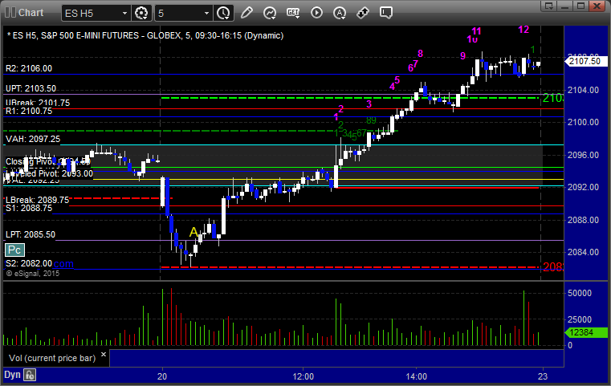Click the eSignal, 2015 copyright text
Image resolution: width=611 pixels, height=386 pixels.
coord(33,274)
